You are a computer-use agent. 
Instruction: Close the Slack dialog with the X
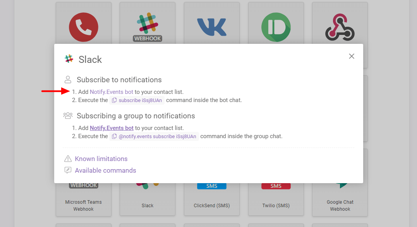point(352,56)
